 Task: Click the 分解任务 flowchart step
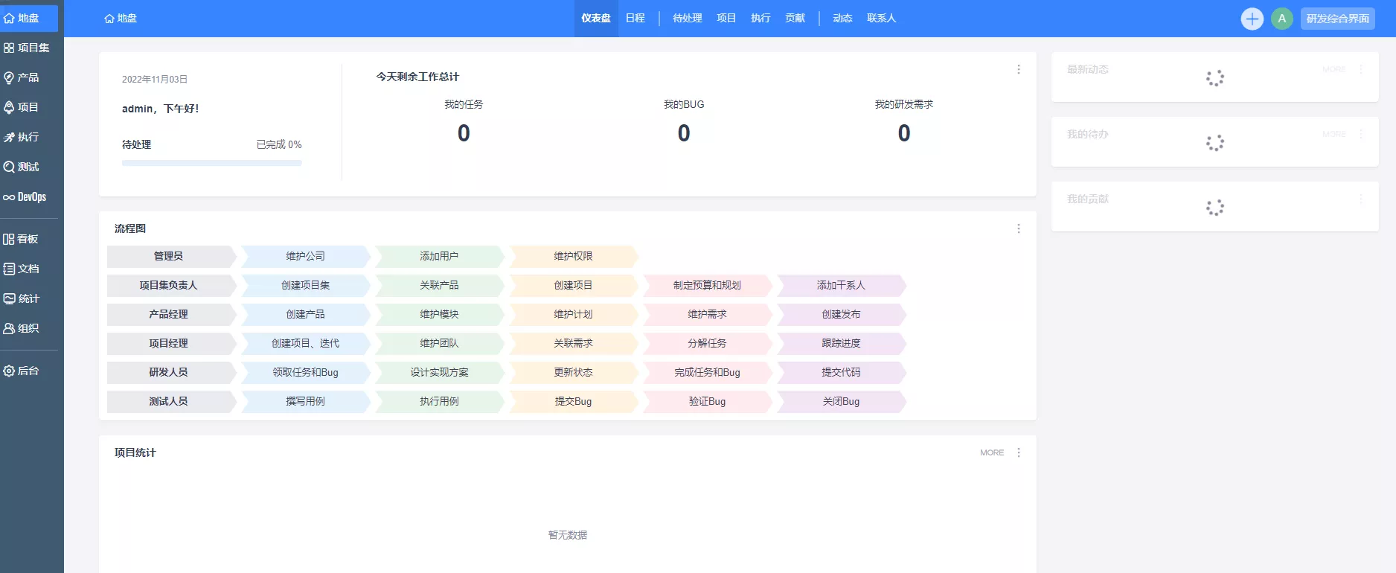pos(707,343)
